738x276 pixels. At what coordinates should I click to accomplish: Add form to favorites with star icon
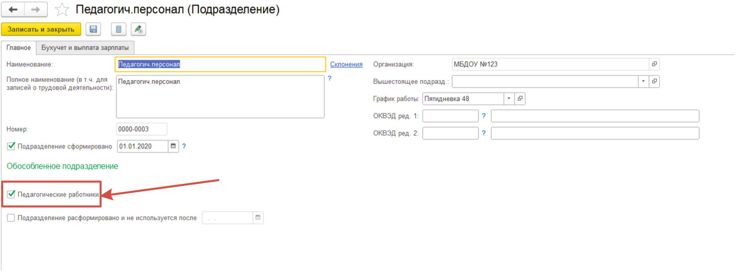[62, 10]
